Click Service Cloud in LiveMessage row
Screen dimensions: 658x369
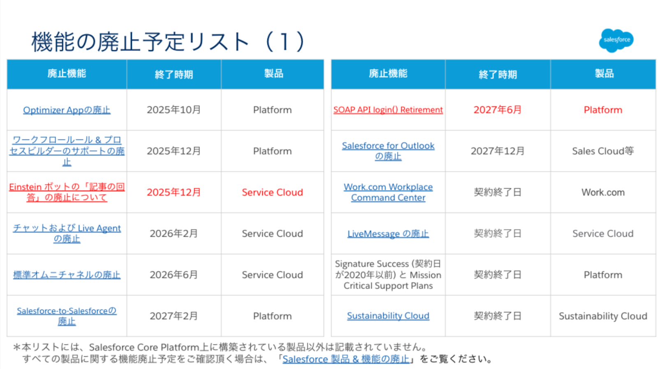[x=603, y=233]
